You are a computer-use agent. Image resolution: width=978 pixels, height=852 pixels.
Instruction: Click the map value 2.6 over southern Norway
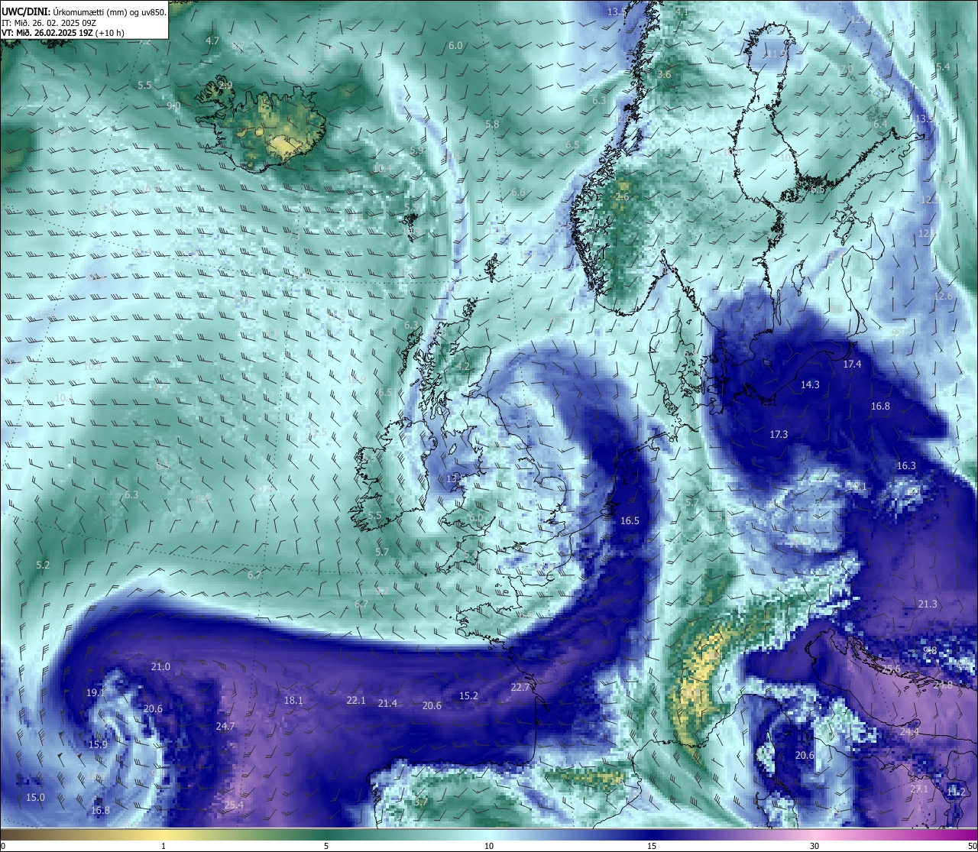623,197
